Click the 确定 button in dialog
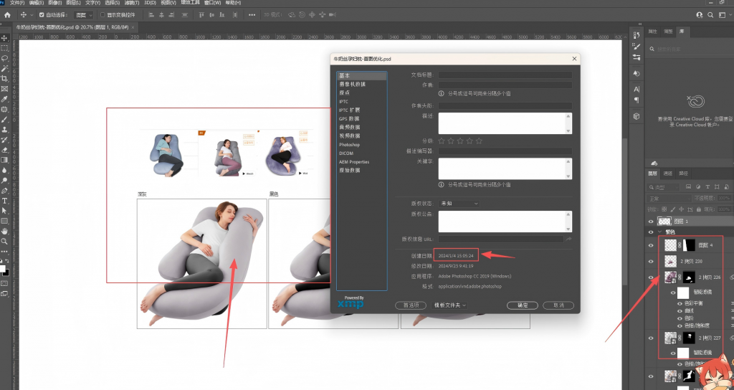734x390 pixels. [523, 305]
